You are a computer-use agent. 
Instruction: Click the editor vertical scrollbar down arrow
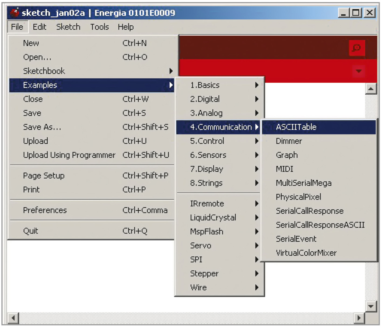(x=371, y=306)
